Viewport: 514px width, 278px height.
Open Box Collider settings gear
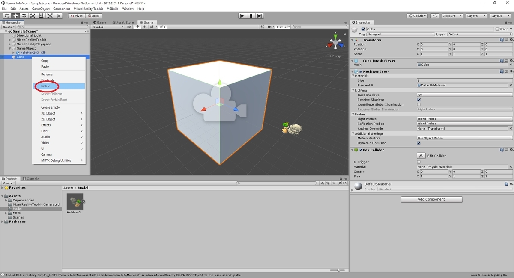click(x=511, y=150)
